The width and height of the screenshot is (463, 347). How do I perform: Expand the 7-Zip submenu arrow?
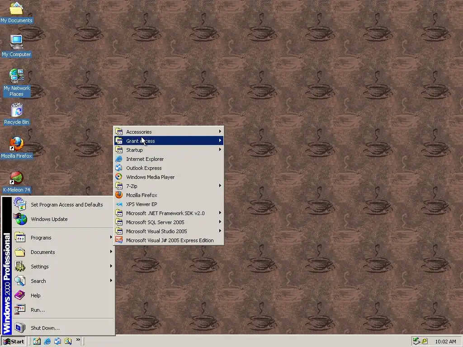220,186
